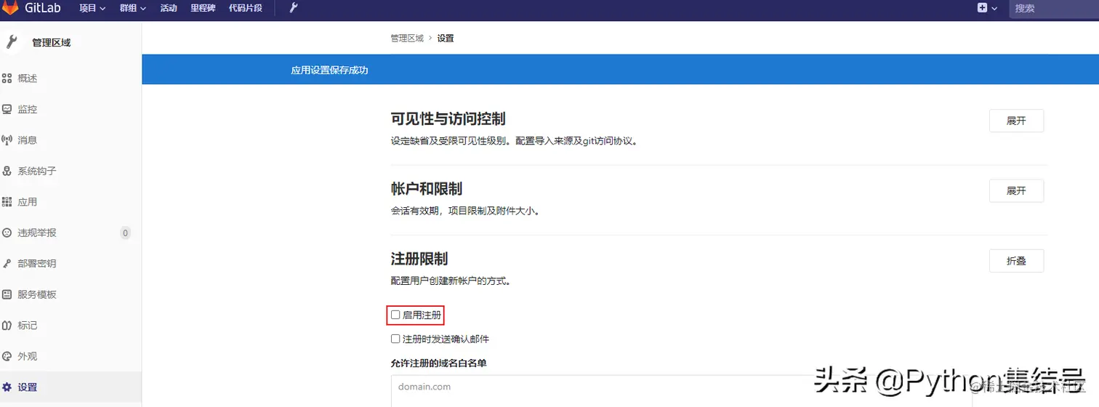The image size is (1099, 407).
Task: Expand the 可见性与访问控制 section with 展开
Action: coord(1016,121)
